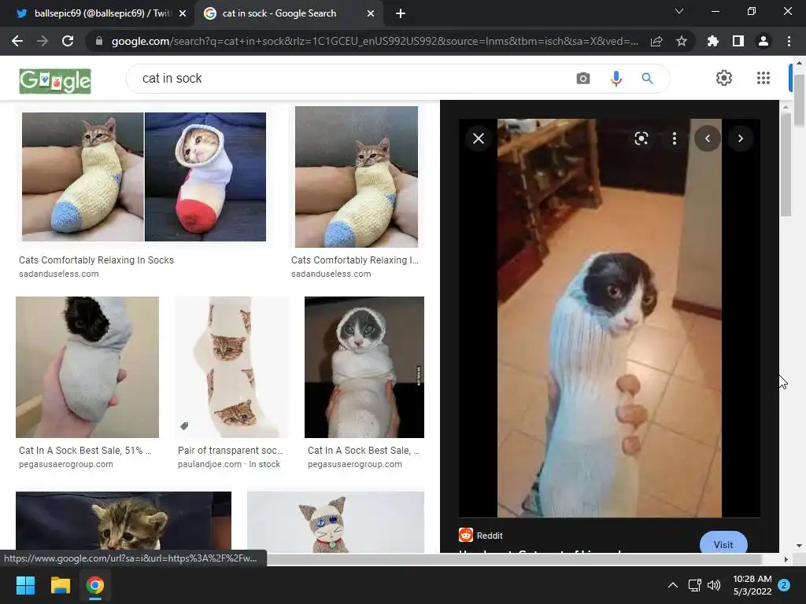
Task: Click the preview panel scrollbar thumb
Action: pyautogui.click(x=786, y=164)
